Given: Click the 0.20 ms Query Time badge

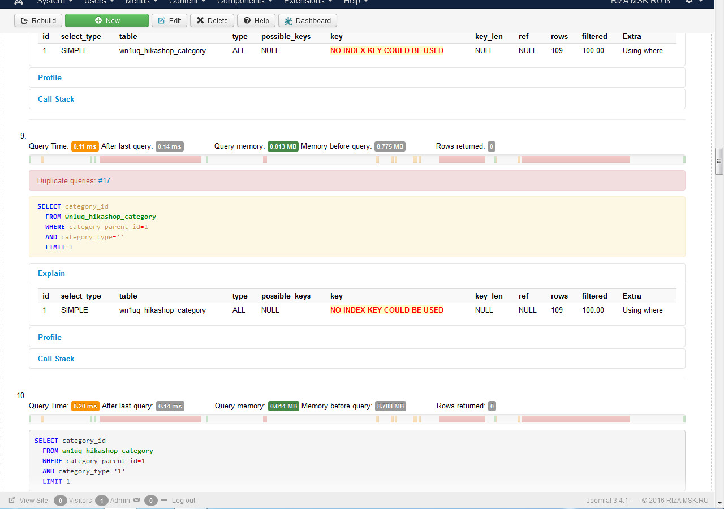Looking at the screenshot, I should (85, 406).
